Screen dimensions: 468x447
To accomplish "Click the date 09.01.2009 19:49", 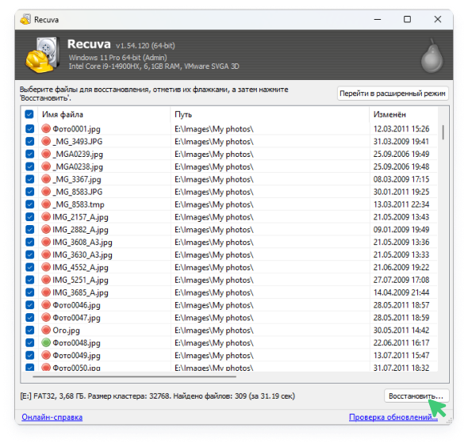I will [x=401, y=229].
